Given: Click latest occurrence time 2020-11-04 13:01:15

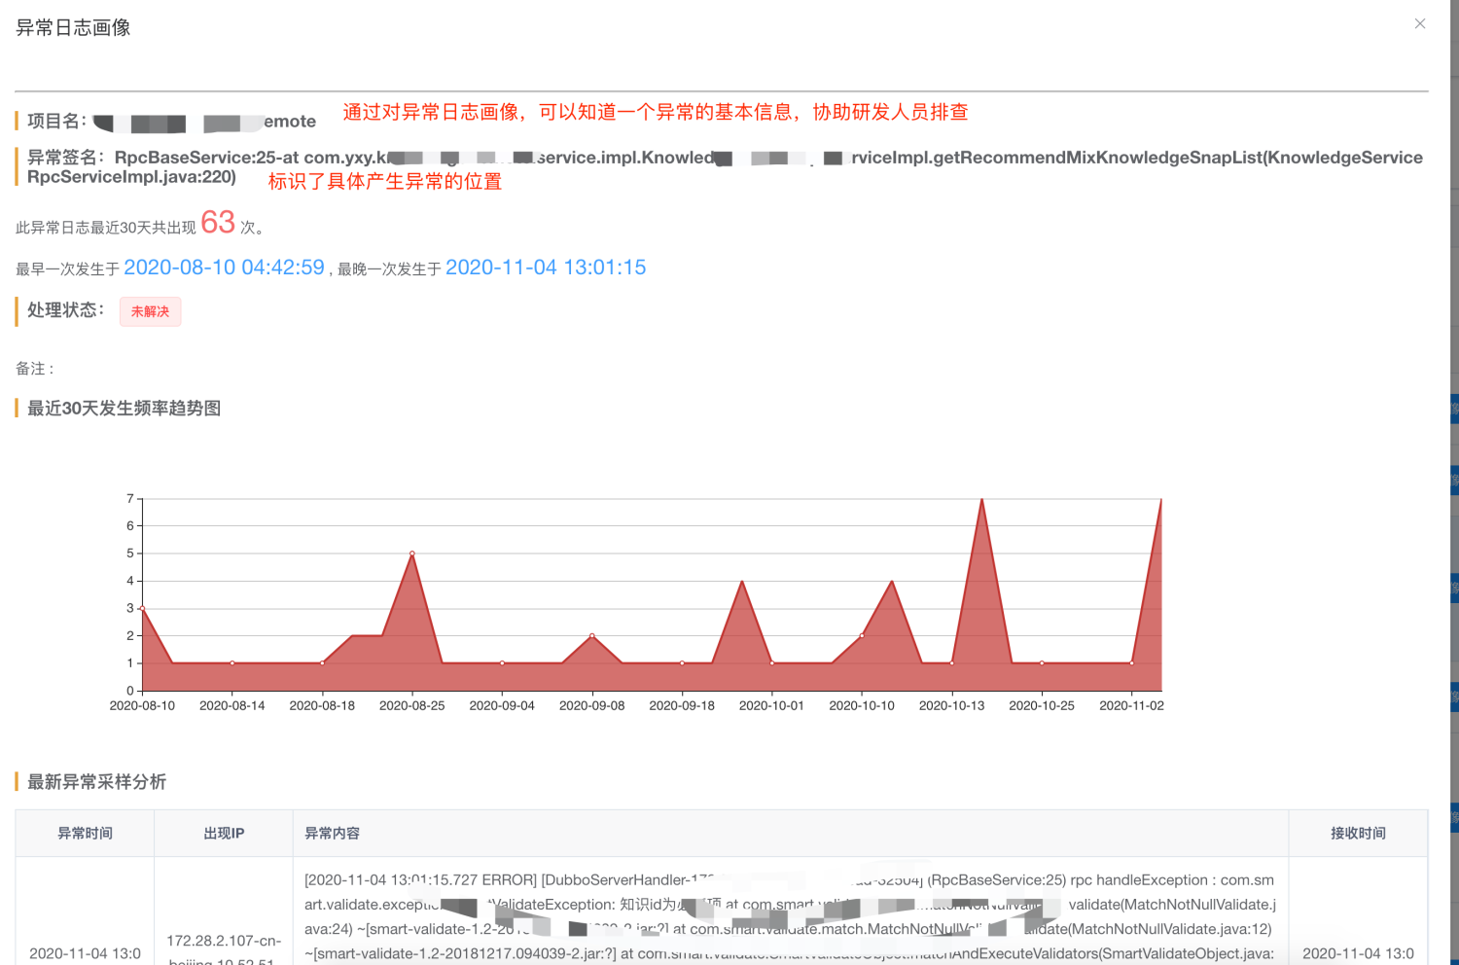Looking at the screenshot, I should point(546,268).
